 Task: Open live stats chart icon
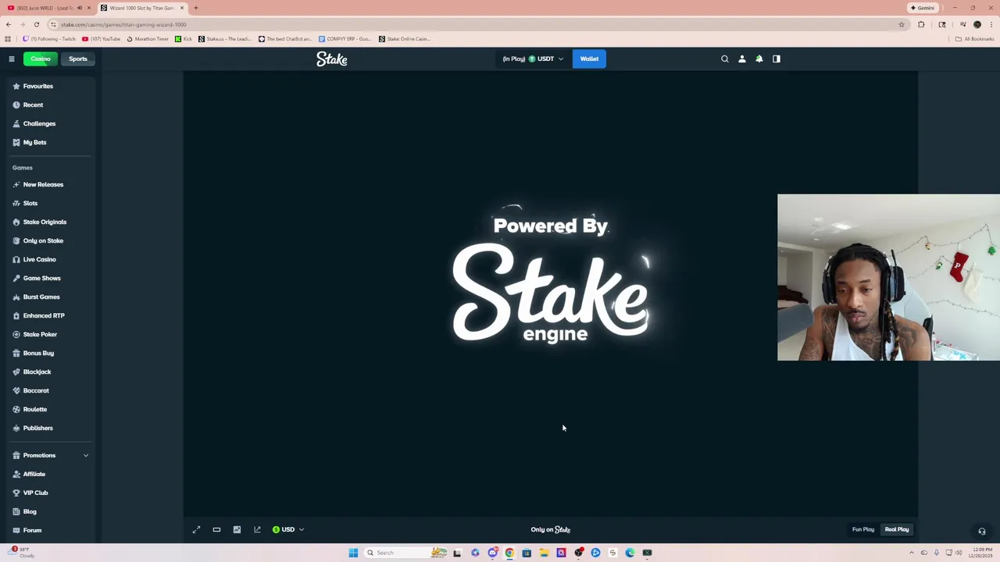click(237, 529)
